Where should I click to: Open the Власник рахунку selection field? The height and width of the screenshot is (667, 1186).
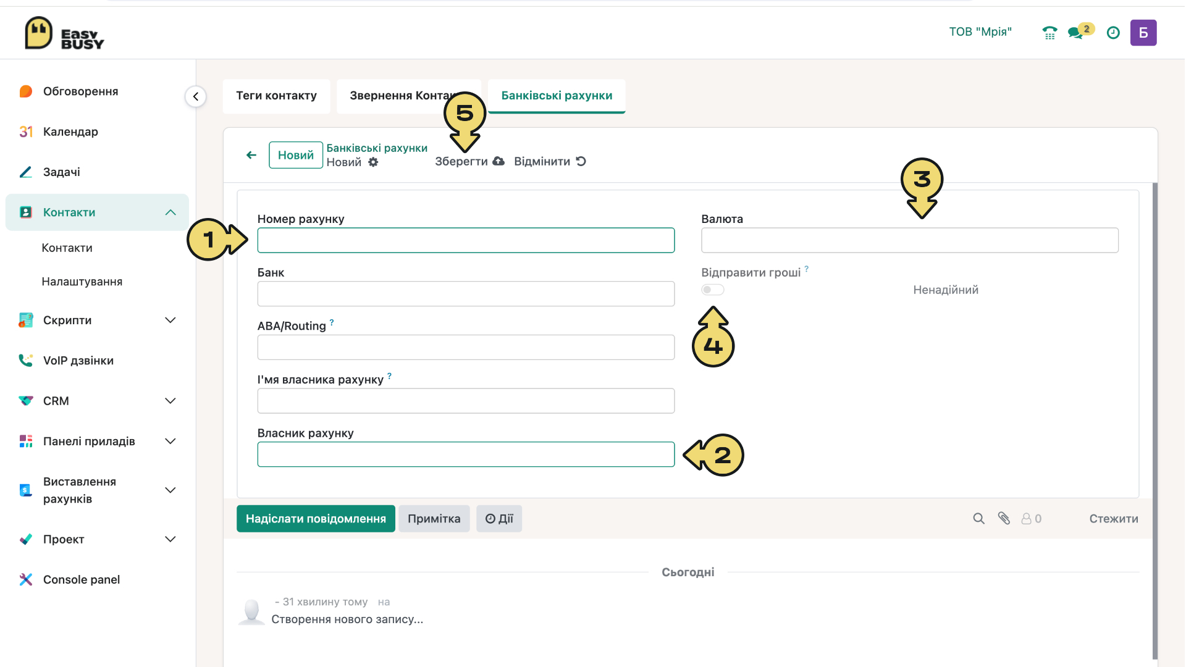point(466,455)
